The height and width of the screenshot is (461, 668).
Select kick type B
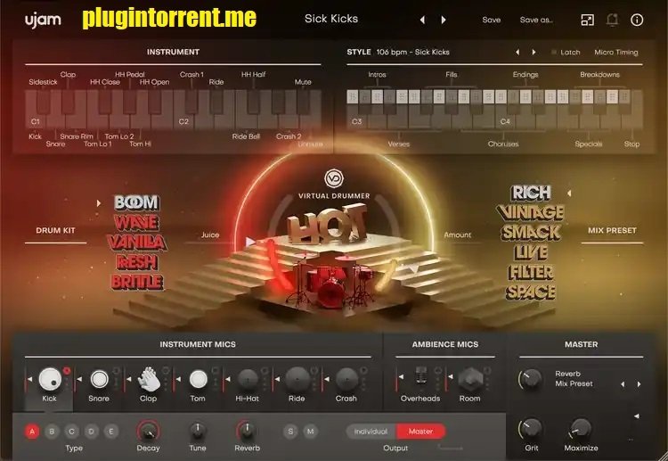pyautogui.click(x=52, y=432)
